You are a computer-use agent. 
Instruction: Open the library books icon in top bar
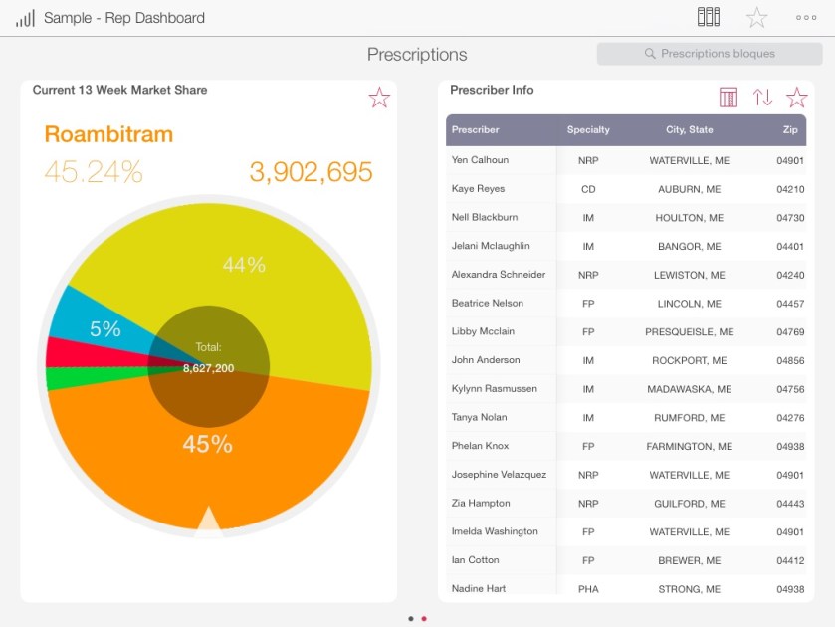(x=708, y=17)
